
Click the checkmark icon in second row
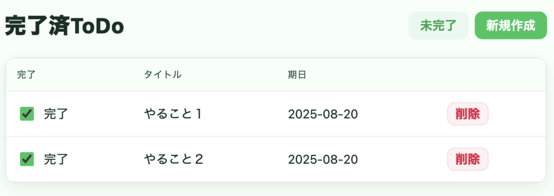(x=27, y=159)
